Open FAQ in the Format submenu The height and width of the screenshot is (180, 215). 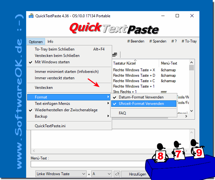click(x=144, y=113)
